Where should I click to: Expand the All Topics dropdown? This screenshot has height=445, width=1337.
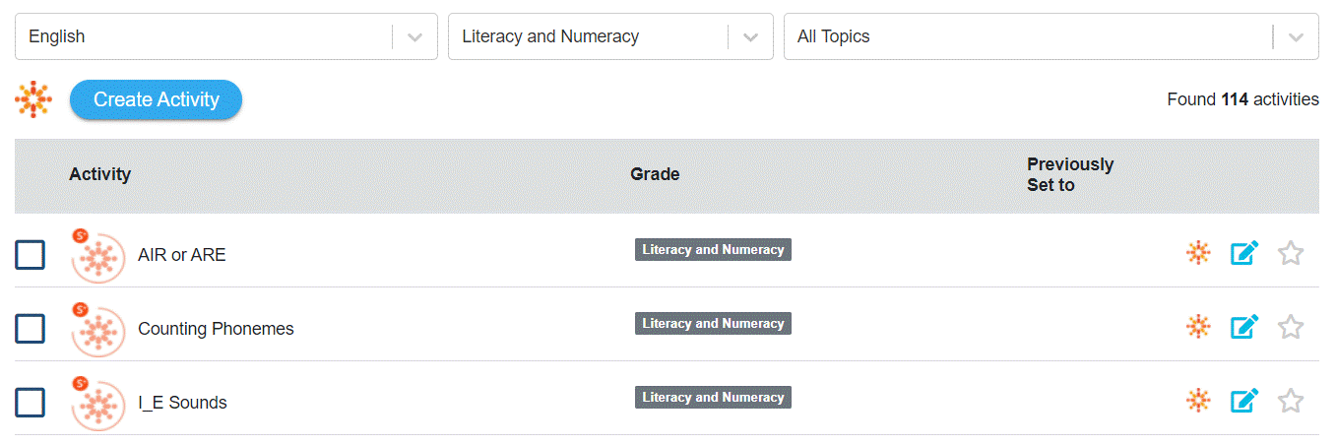[1050, 36]
